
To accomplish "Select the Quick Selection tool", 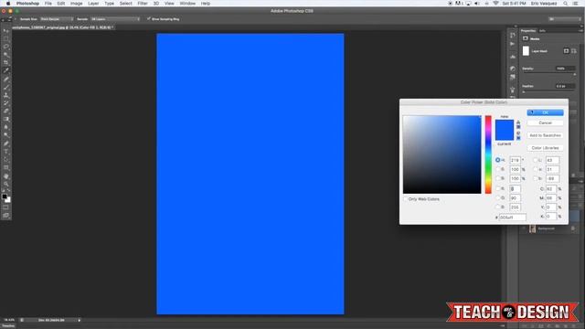I will (x=6, y=55).
